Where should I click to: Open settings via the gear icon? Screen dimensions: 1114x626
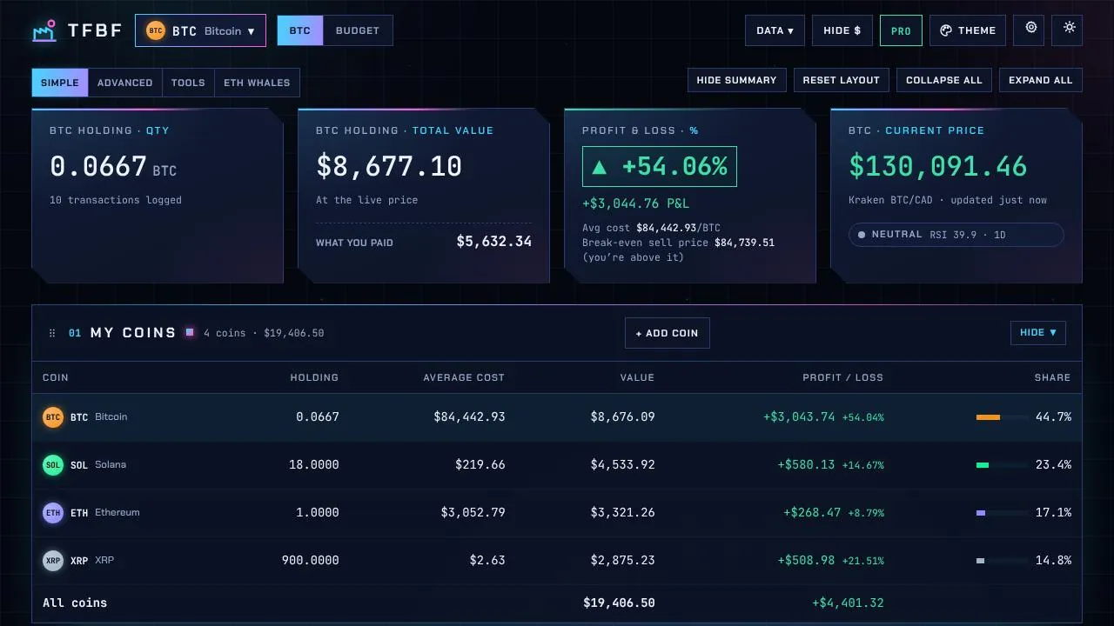pos(1030,28)
